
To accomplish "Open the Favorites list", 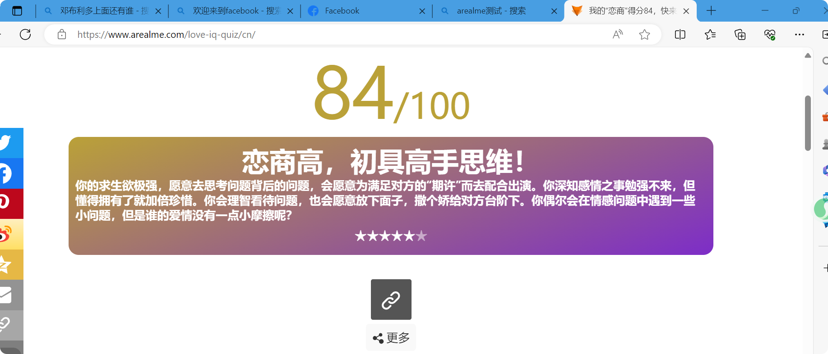I will 710,35.
